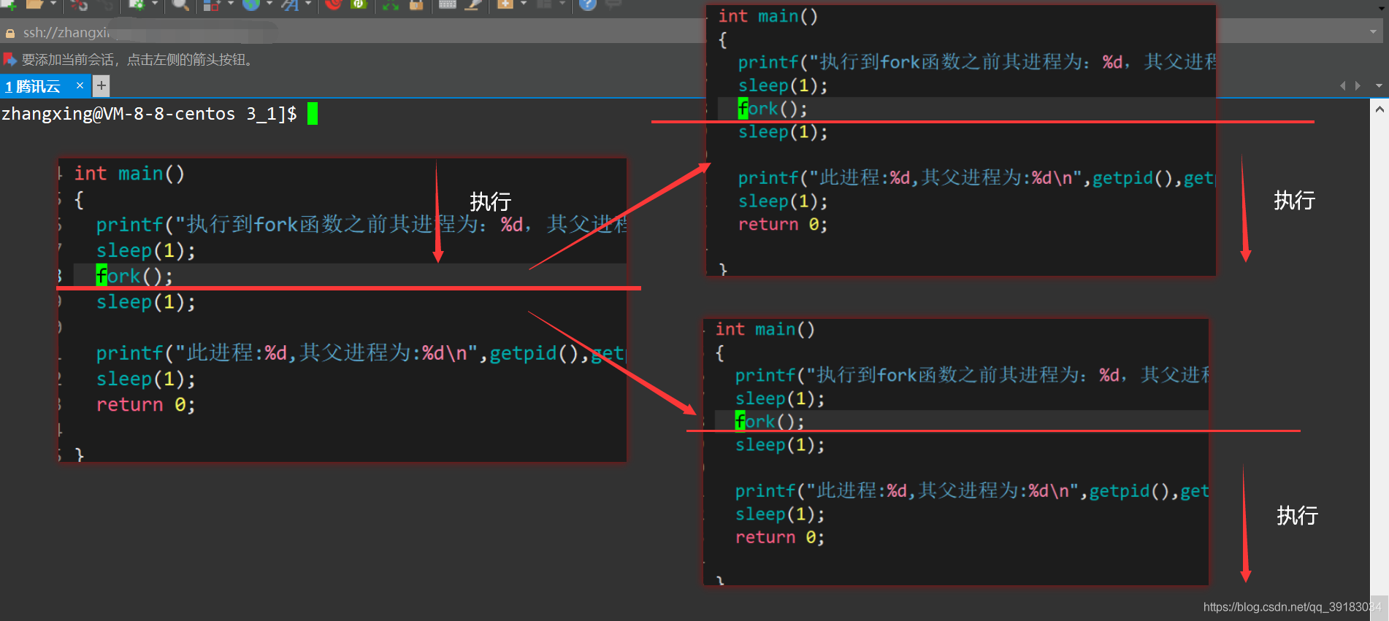Expand the globe encoding dropdown arrow

(x=269, y=4)
